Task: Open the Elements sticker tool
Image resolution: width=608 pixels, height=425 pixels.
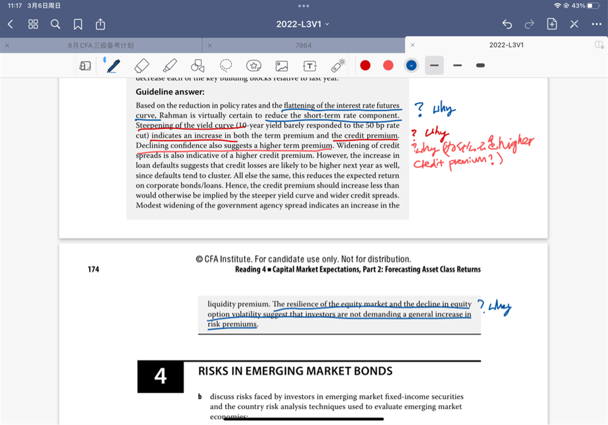Action: tap(254, 65)
